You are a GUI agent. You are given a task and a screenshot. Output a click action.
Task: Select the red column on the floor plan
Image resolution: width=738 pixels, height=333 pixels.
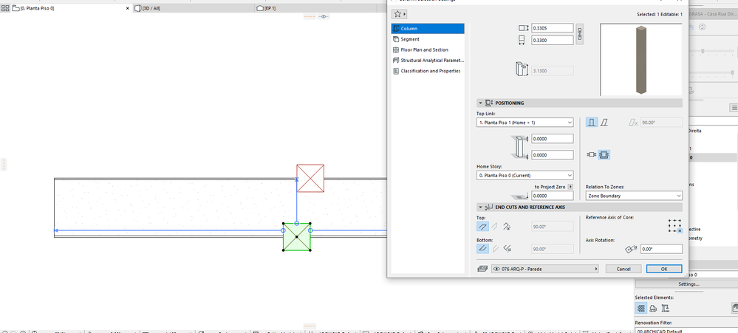click(x=310, y=178)
